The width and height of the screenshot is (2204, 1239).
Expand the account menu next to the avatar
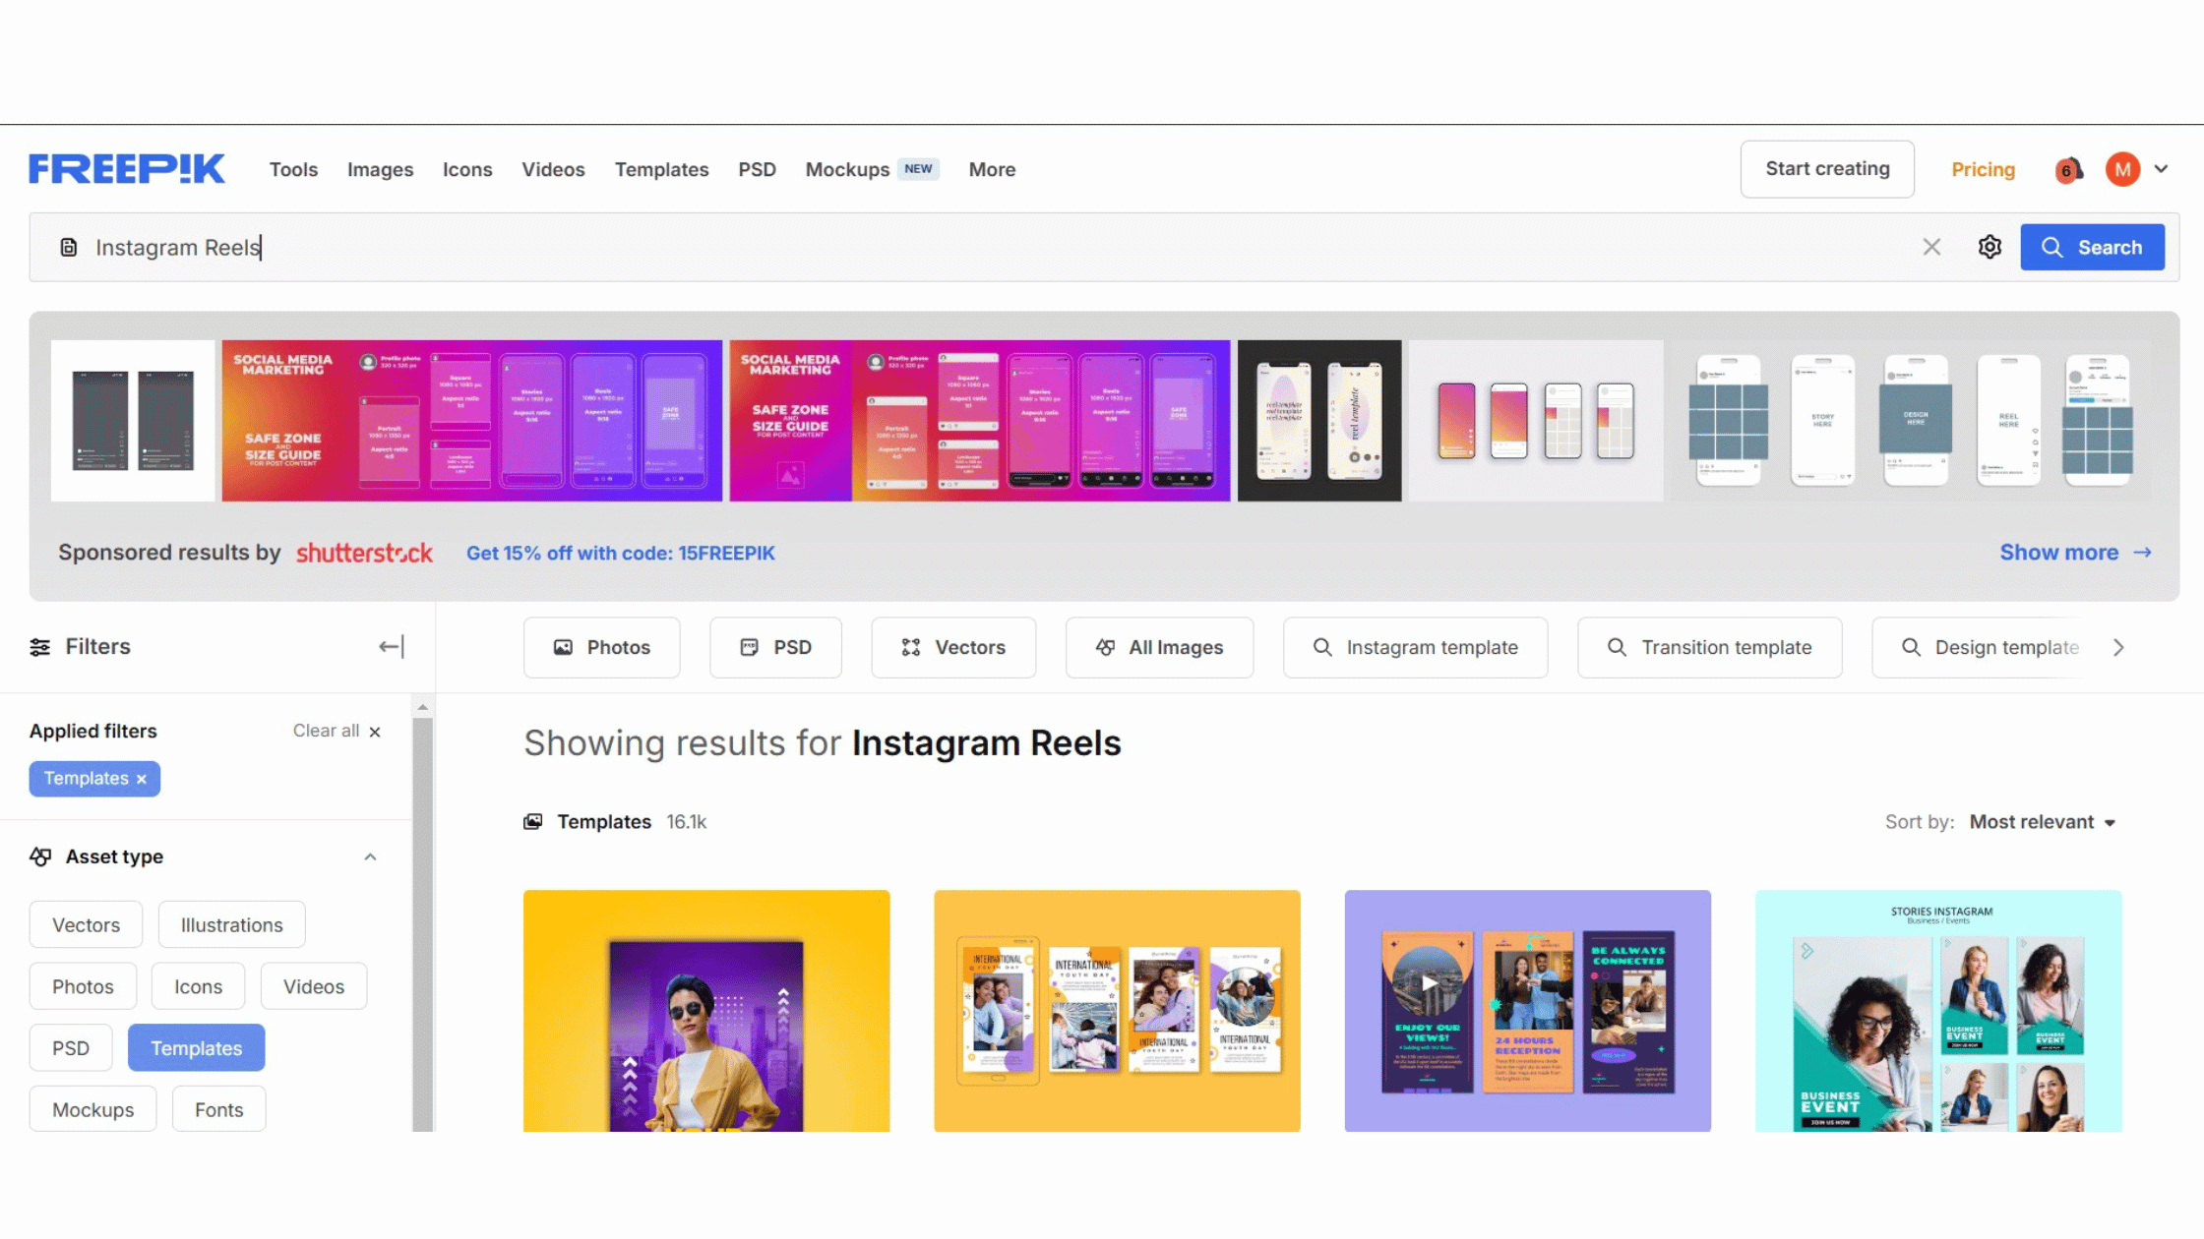pyautogui.click(x=2161, y=169)
